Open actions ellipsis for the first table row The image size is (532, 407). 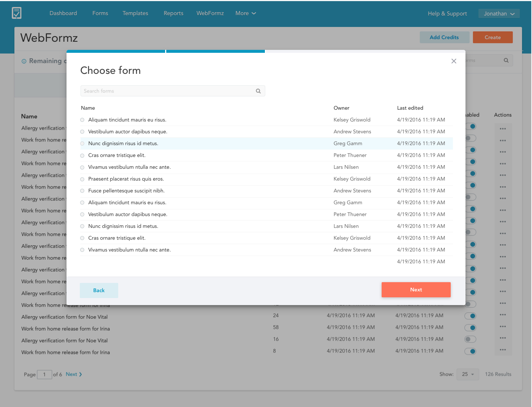click(502, 129)
